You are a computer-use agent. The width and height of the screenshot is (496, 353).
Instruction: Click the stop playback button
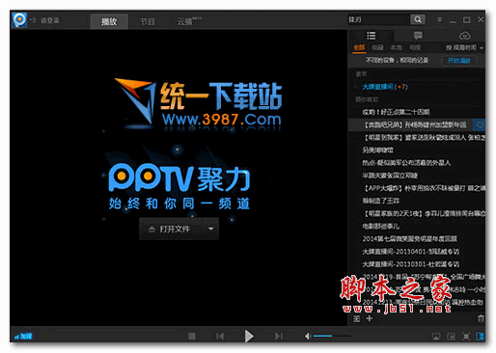coord(192,337)
